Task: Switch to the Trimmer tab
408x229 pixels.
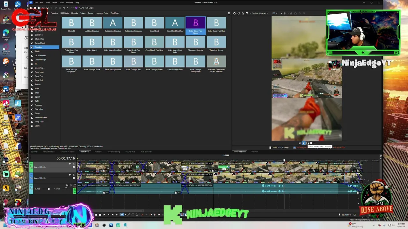Action: (254, 152)
